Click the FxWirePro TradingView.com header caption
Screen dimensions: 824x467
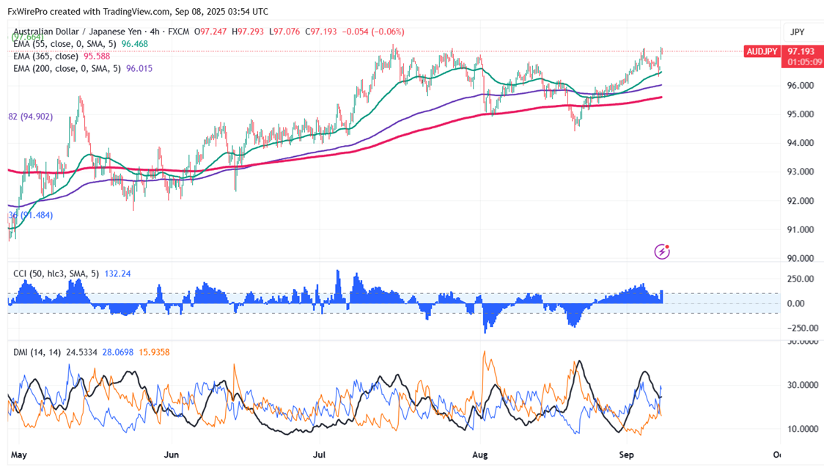138,11
